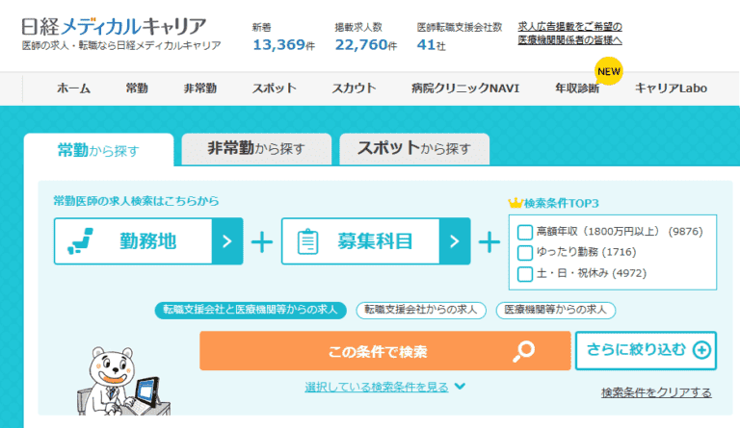The width and height of the screenshot is (740, 428).
Task: Open ホーム in the navigation bar
Action: (x=73, y=88)
